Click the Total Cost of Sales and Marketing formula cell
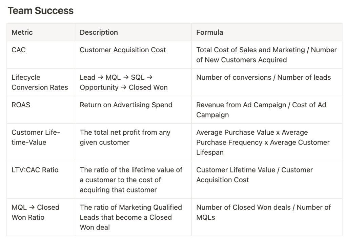The height and width of the screenshot is (241, 347). coord(267,55)
